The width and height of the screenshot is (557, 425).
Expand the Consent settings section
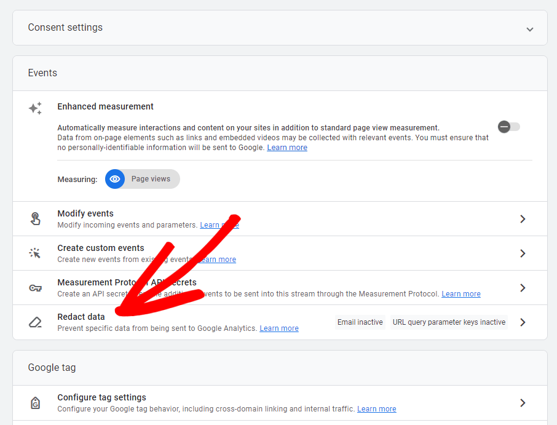tap(529, 28)
